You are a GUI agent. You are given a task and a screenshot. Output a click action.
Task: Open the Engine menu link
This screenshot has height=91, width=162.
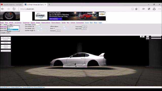38,22
